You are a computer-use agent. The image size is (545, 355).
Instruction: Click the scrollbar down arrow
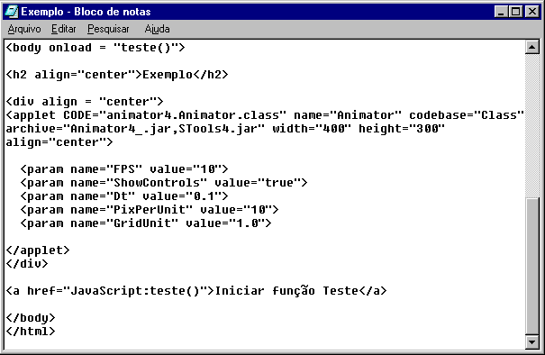click(532, 341)
